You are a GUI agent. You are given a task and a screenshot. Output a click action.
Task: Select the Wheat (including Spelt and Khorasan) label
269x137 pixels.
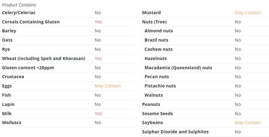point(43,58)
